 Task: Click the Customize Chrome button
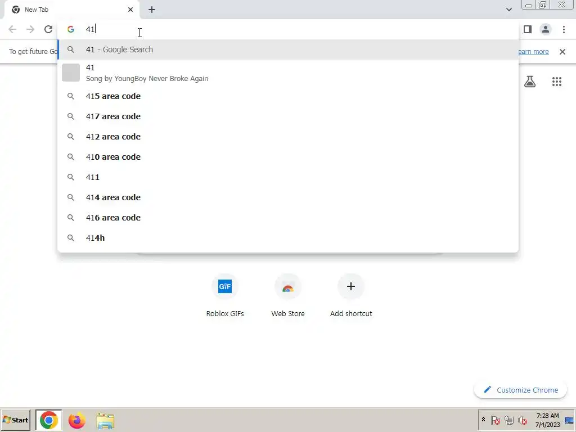tap(520, 390)
